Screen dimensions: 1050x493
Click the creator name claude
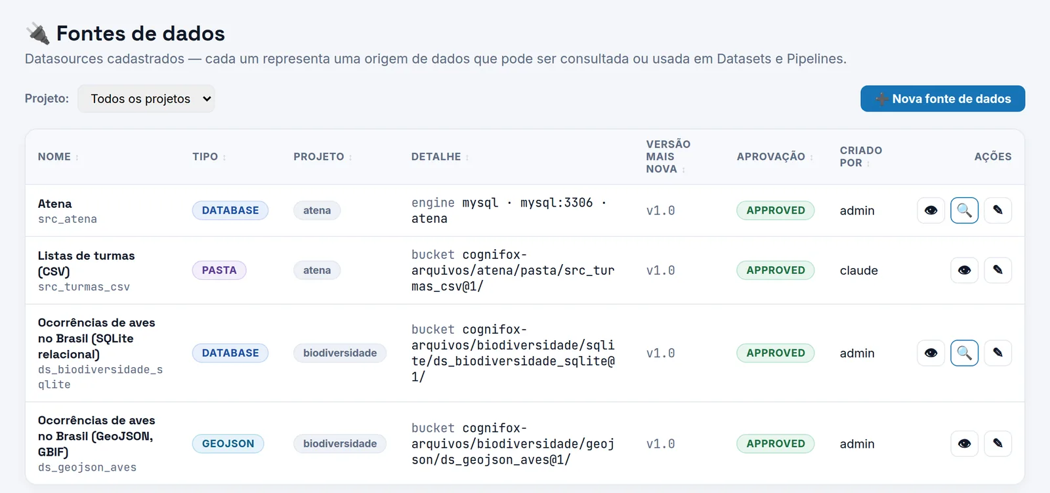tap(859, 270)
